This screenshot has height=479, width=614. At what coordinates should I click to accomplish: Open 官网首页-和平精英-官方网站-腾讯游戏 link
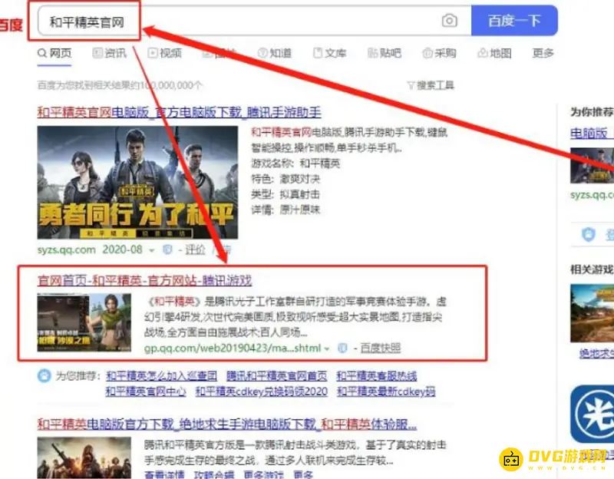pos(144,280)
